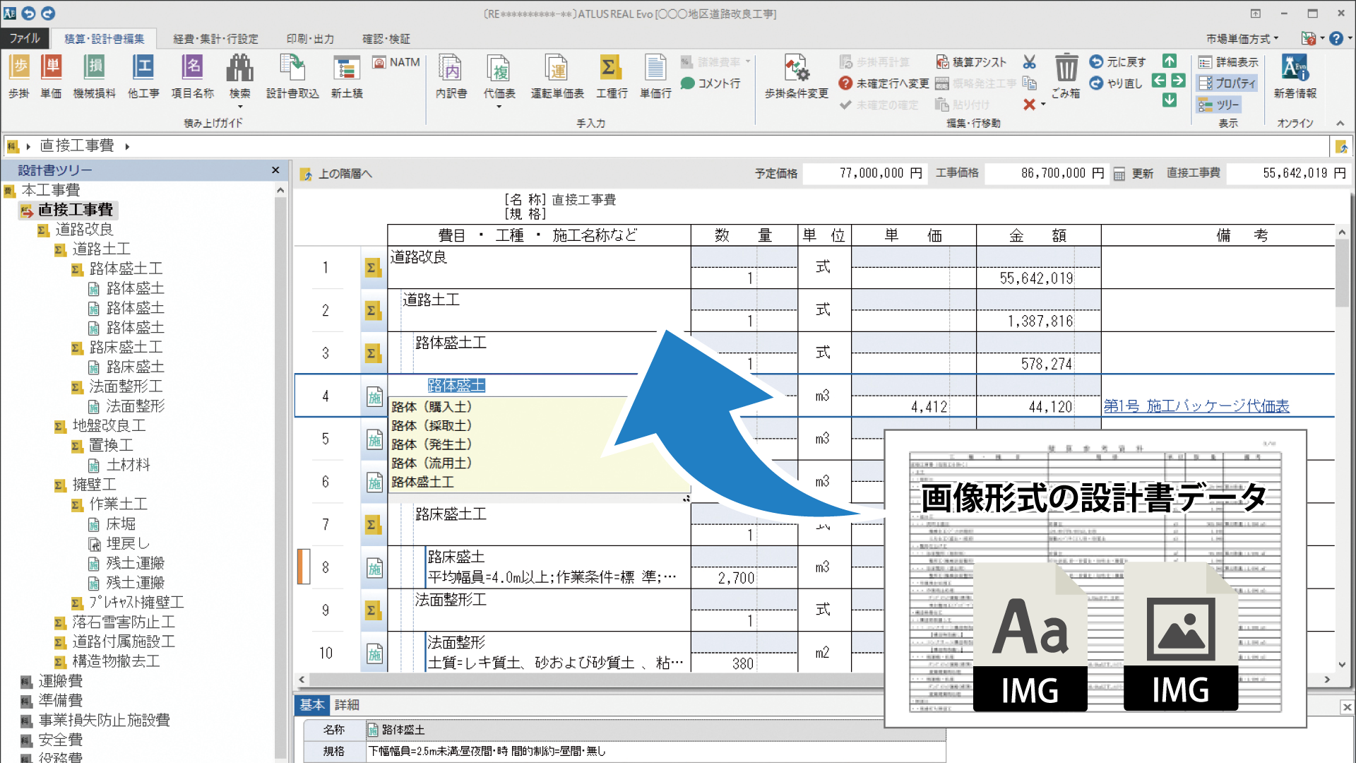Open the 歩掛 tool in ribbon
Screen dimensions: 1356x763
click(19, 76)
